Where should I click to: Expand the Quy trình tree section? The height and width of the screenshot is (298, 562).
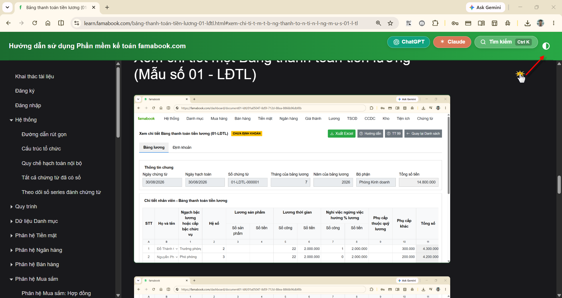tap(11, 207)
